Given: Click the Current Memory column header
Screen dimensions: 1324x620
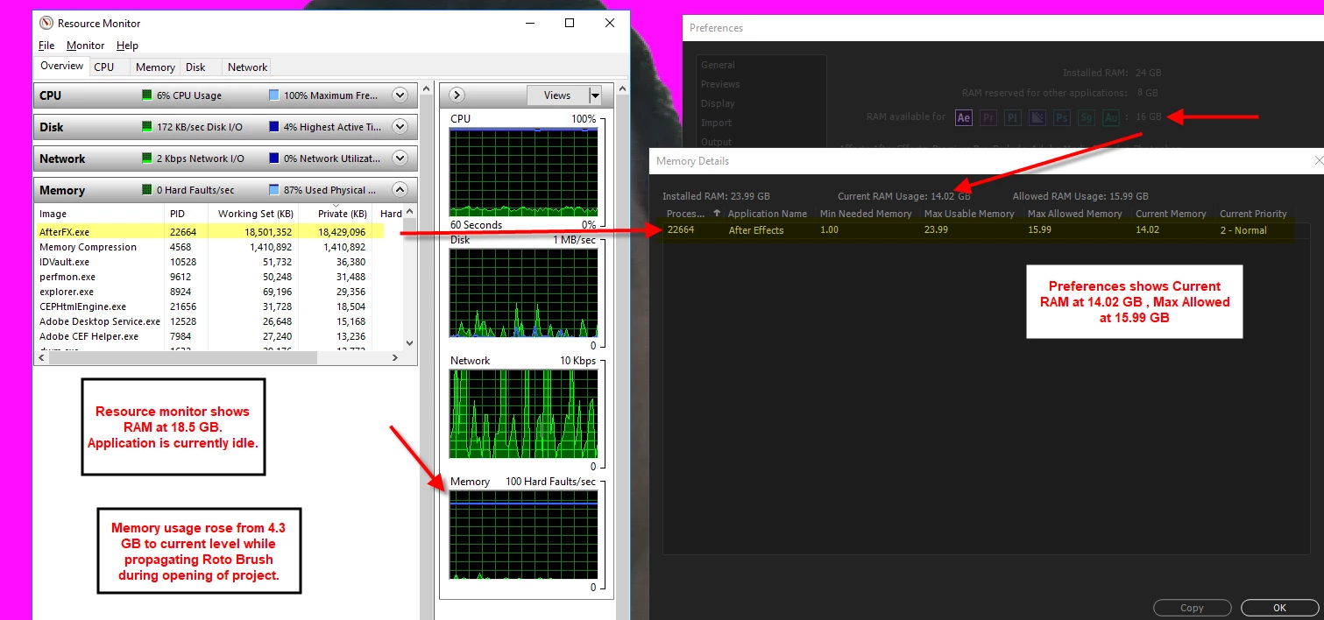Looking at the screenshot, I should coord(1171,214).
